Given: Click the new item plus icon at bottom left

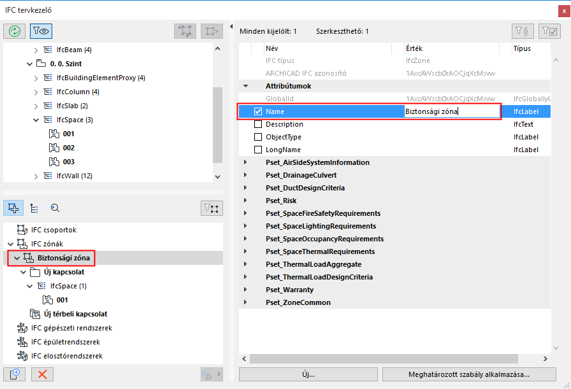Looking at the screenshot, I should pyautogui.click(x=14, y=374).
